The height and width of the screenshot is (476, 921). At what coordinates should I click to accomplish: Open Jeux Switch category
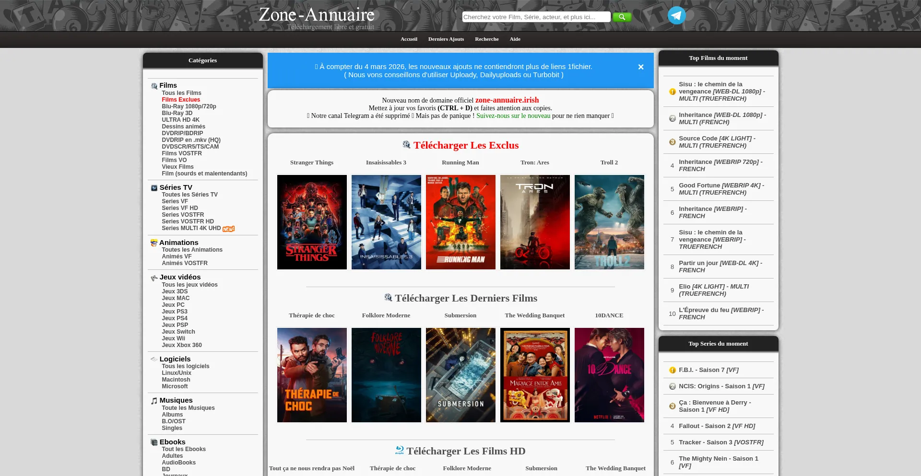click(x=178, y=332)
